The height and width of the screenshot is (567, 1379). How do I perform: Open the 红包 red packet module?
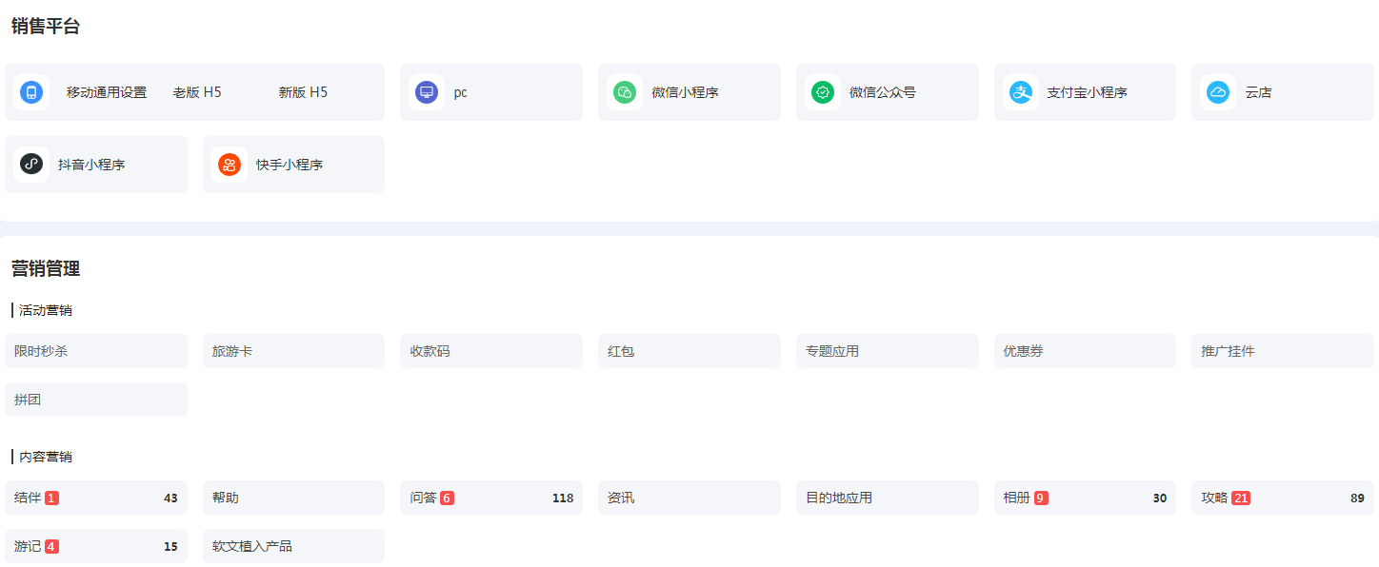tap(621, 351)
